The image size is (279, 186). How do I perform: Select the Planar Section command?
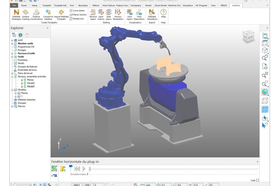(x=78, y=15)
